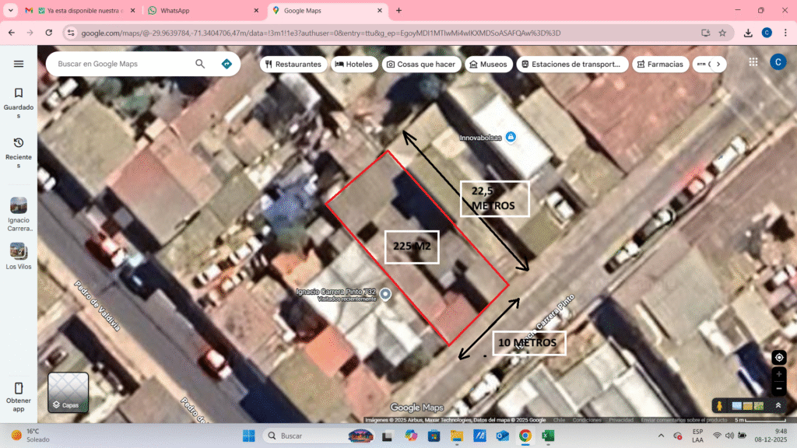Image resolution: width=797 pixels, height=448 pixels.
Task: Click the Farmacias filter chip
Action: 659,64
